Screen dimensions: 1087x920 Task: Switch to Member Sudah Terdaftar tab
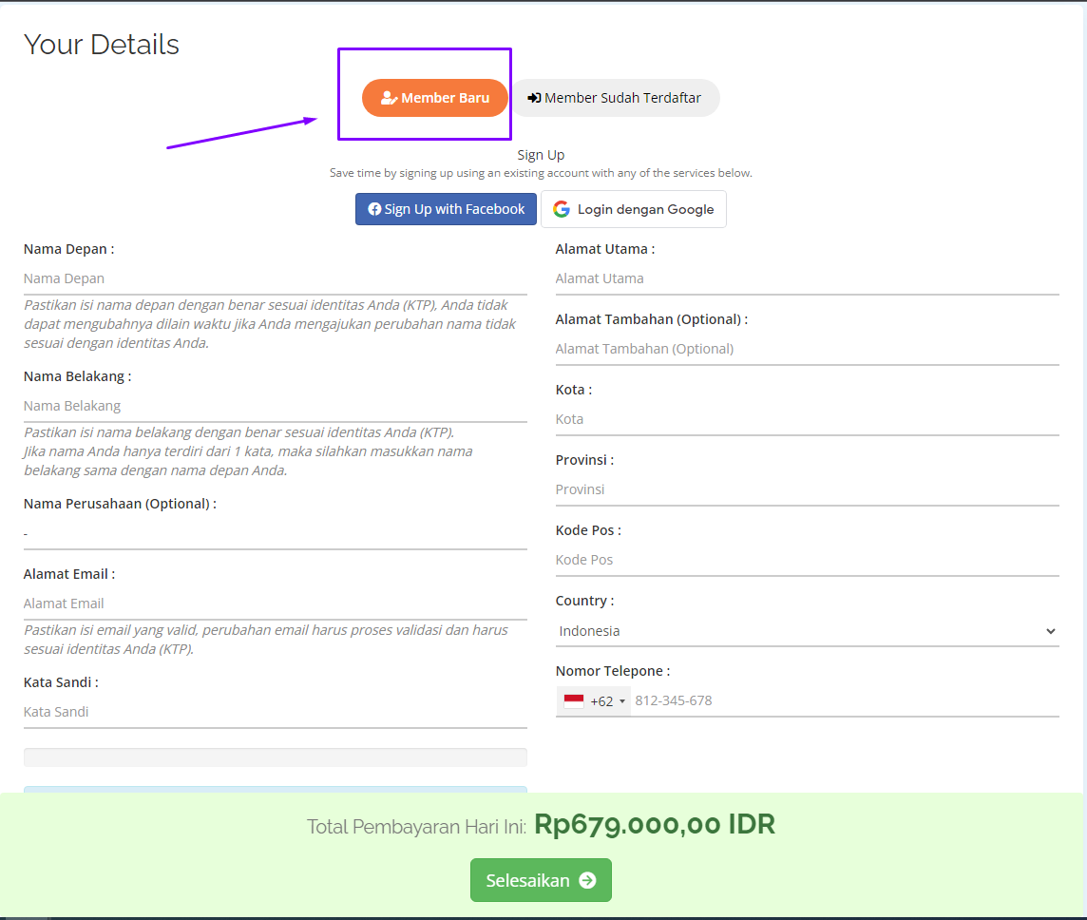[615, 98]
